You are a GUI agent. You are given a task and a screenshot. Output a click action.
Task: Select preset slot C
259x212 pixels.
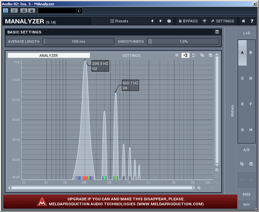[242, 78]
